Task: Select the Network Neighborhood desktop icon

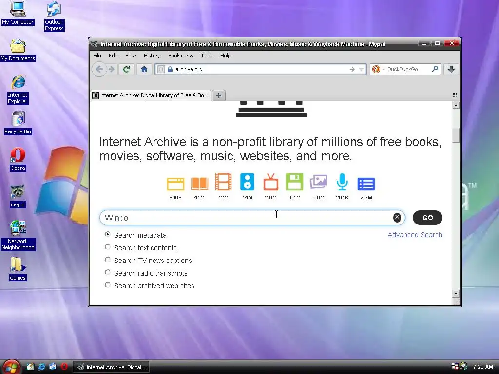Action: 18,235
